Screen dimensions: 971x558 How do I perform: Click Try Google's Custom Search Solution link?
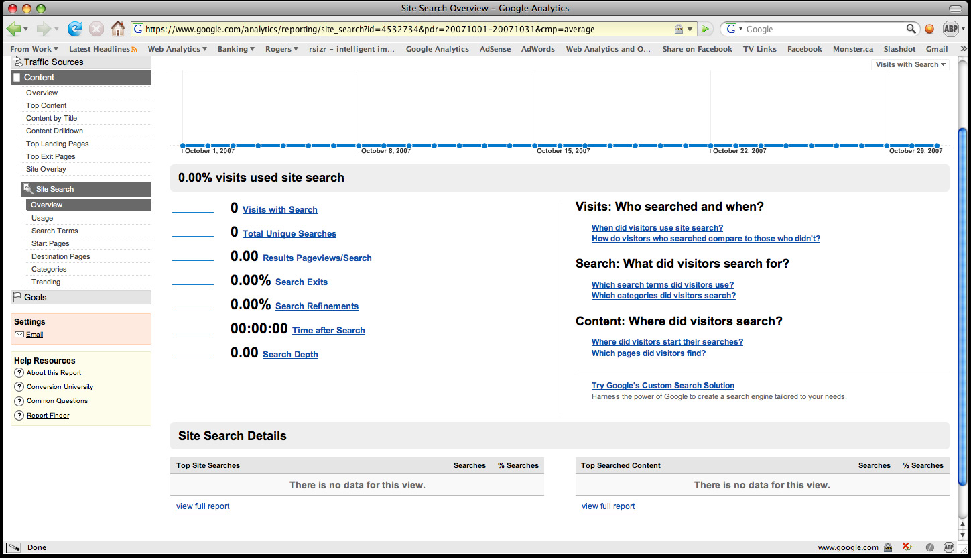[x=663, y=386]
